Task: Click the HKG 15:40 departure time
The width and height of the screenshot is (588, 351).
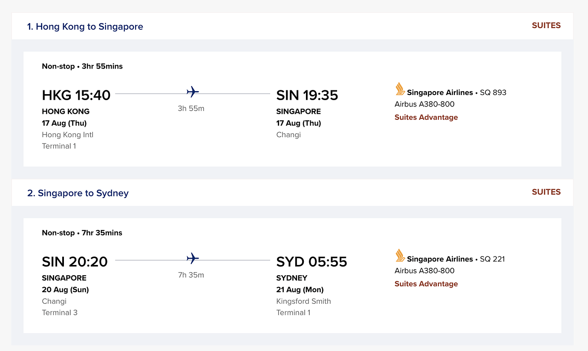Action: coord(76,95)
